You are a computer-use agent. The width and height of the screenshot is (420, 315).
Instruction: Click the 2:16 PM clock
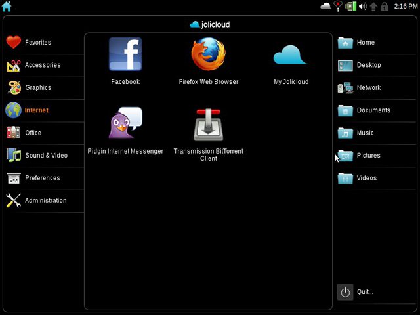coord(406,6)
